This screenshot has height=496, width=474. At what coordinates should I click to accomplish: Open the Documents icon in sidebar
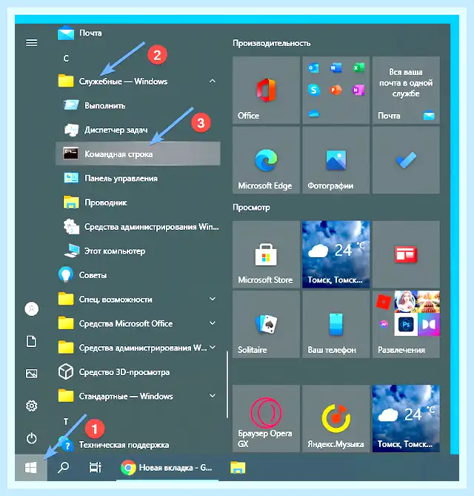(x=31, y=341)
